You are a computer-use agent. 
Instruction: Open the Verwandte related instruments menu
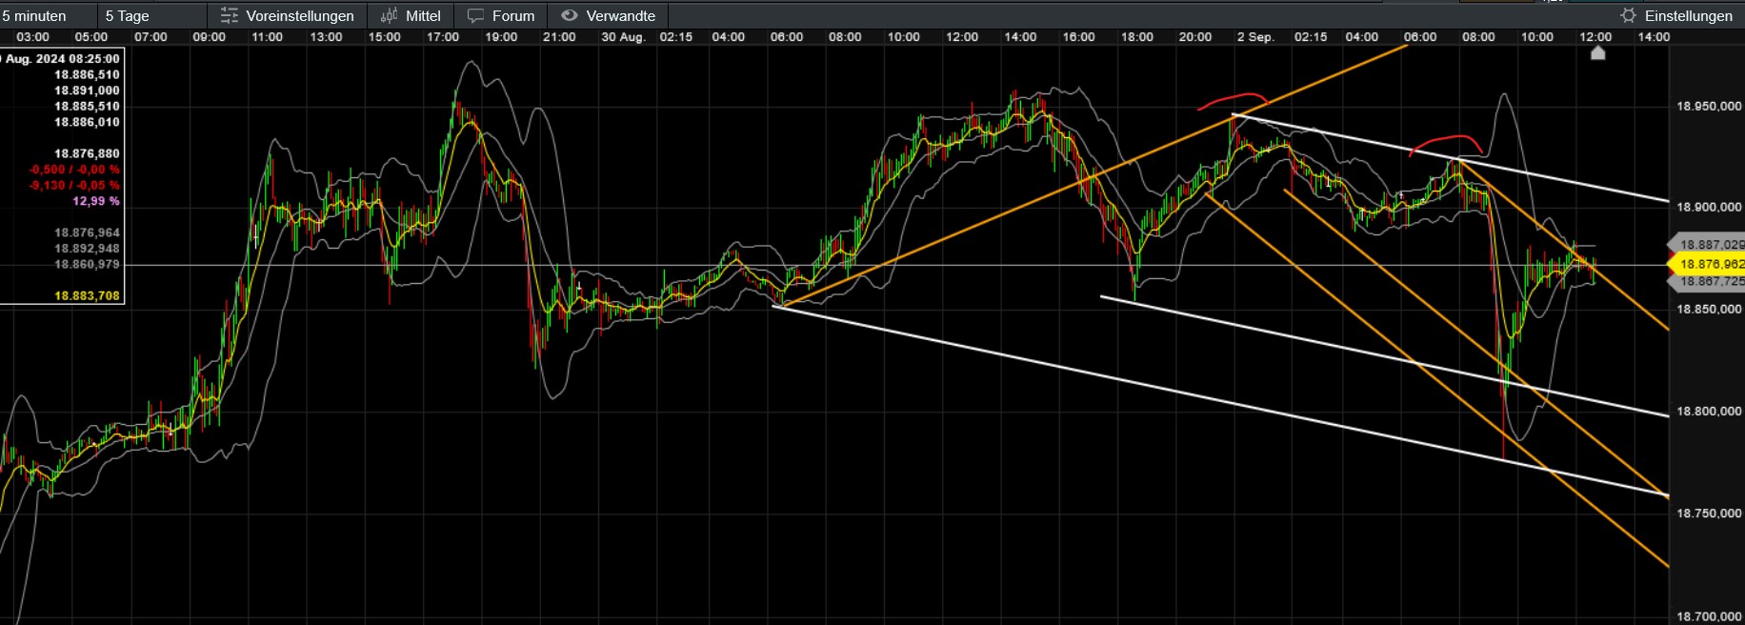coord(621,16)
